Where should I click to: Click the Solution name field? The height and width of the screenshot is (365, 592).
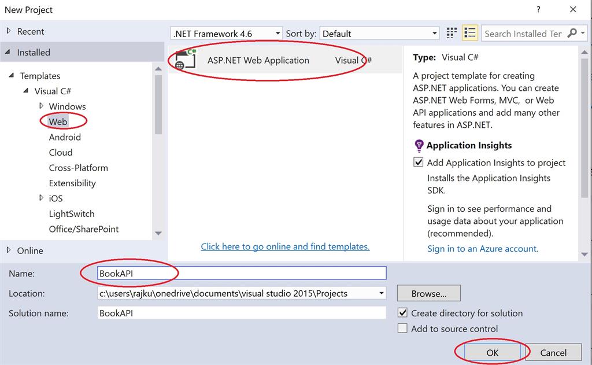point(242,313)
